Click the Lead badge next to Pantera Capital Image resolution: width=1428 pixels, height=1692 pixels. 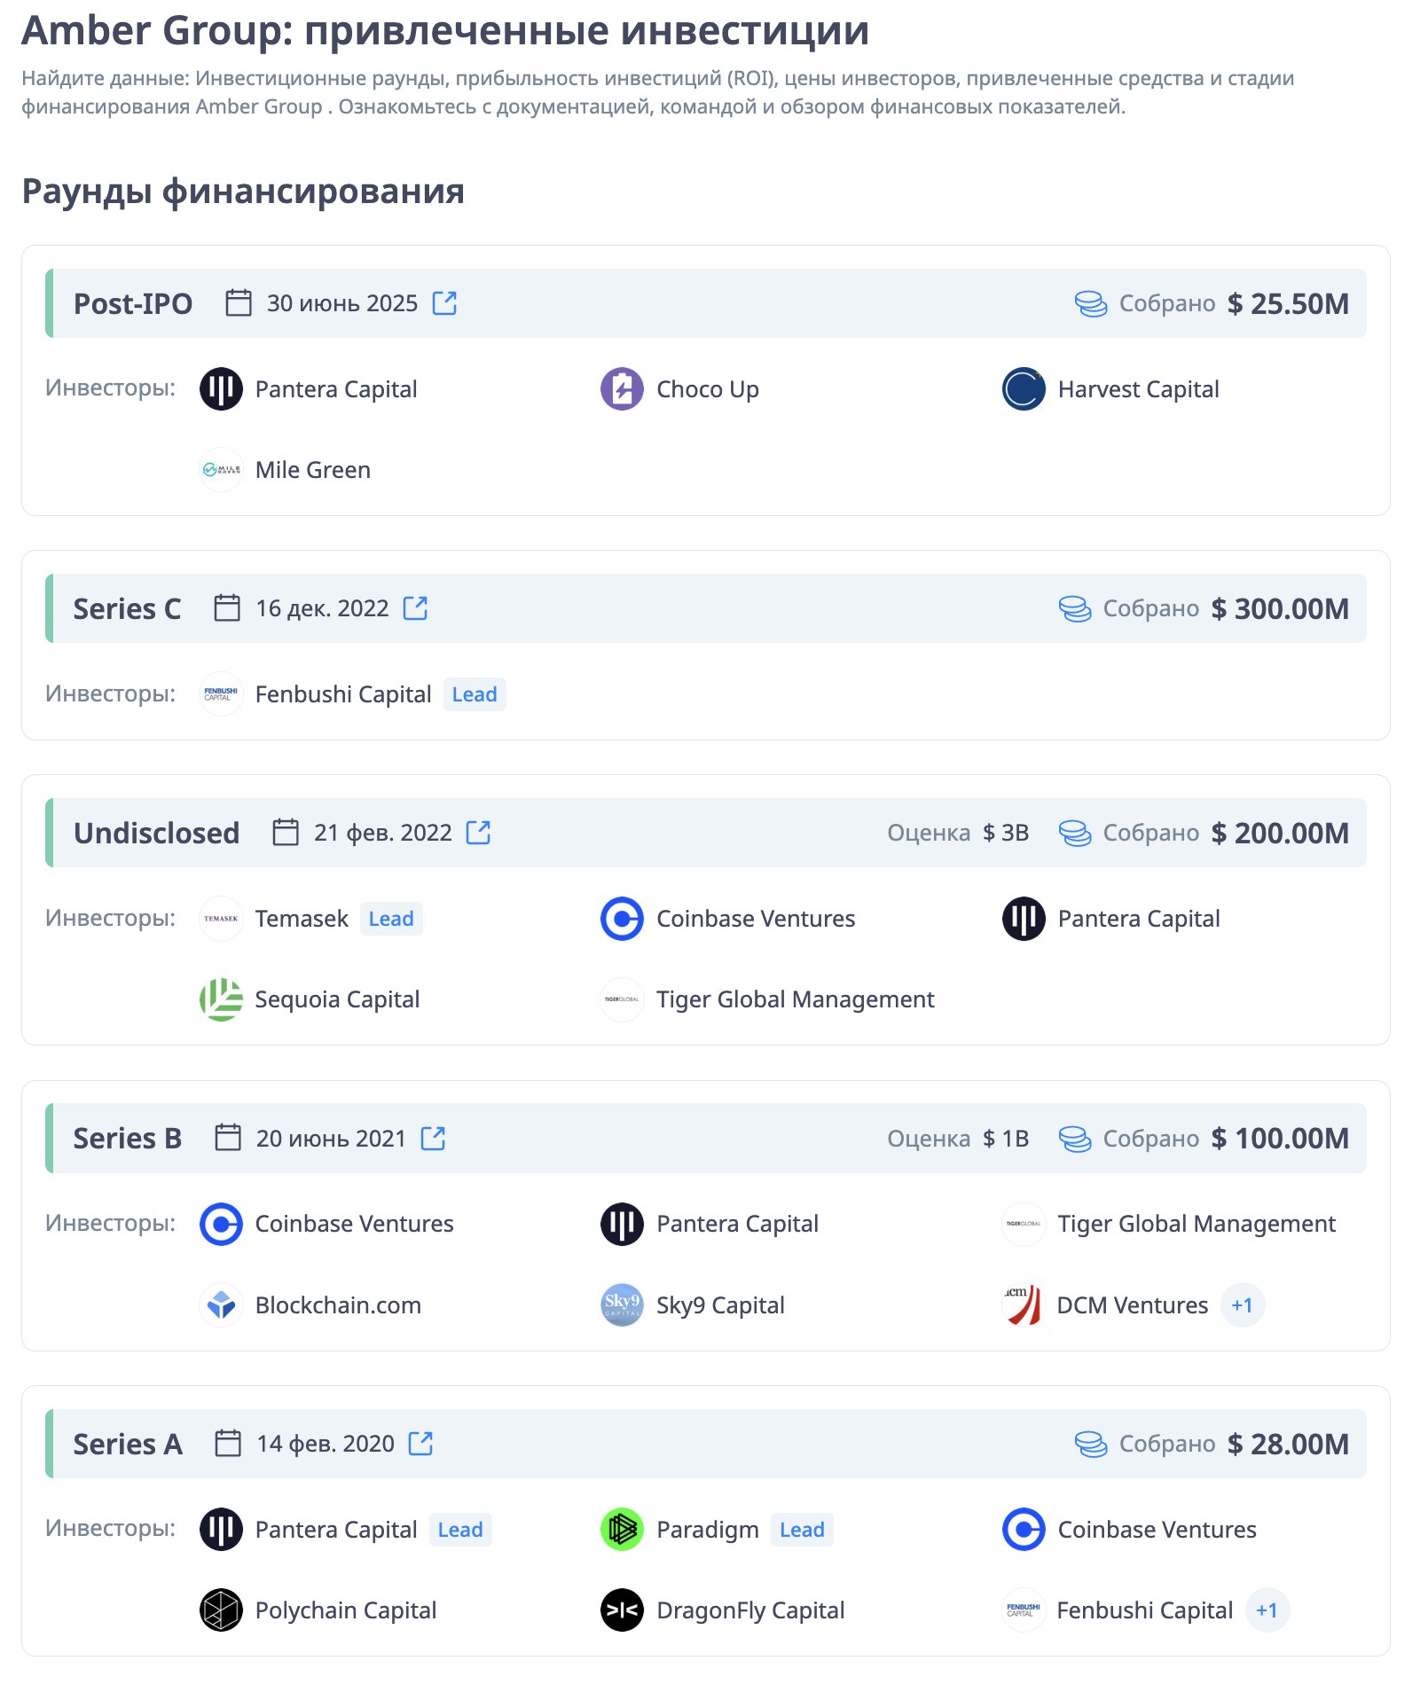(460, 1530)
